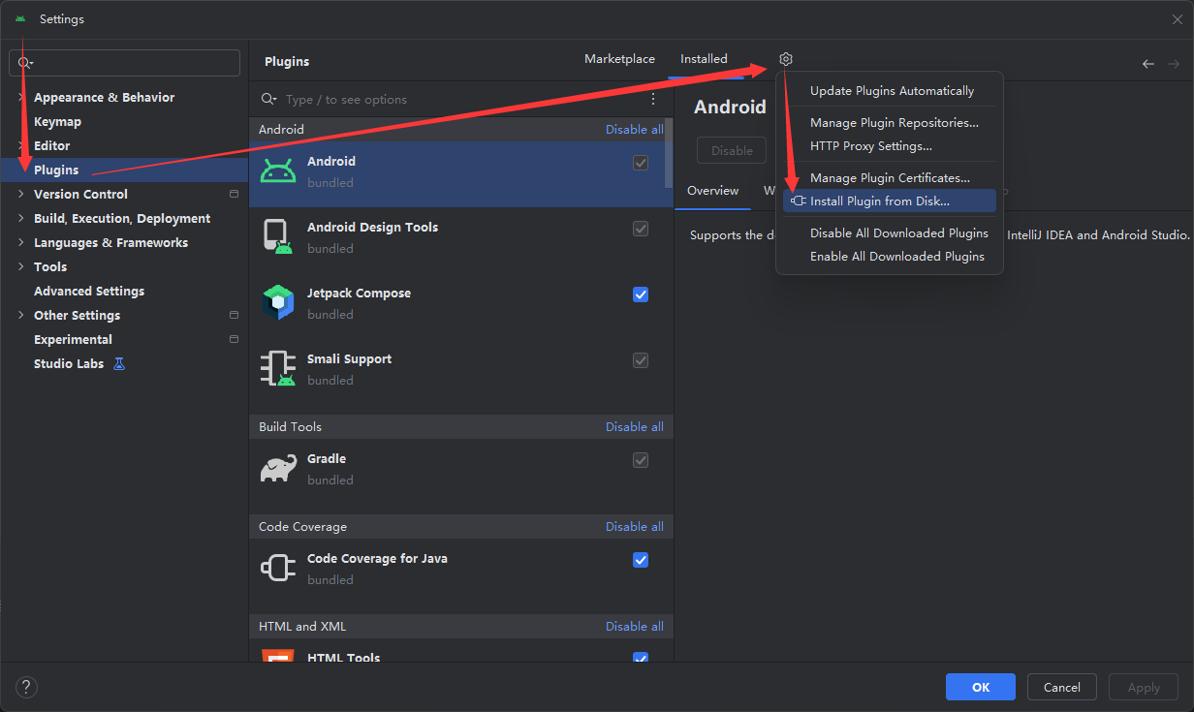Select Install Plugin from Disk...
Screen dimensions: 1194x712
[x=890, y=201]
